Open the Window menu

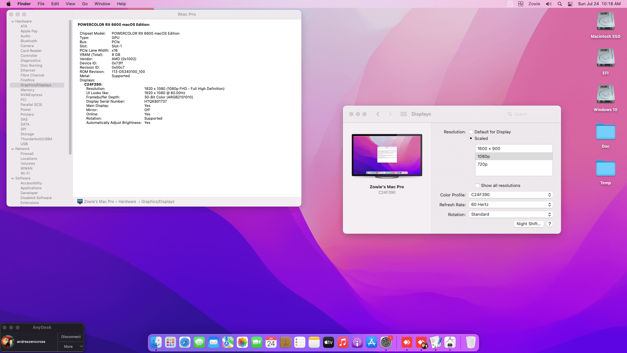(102, 4)
